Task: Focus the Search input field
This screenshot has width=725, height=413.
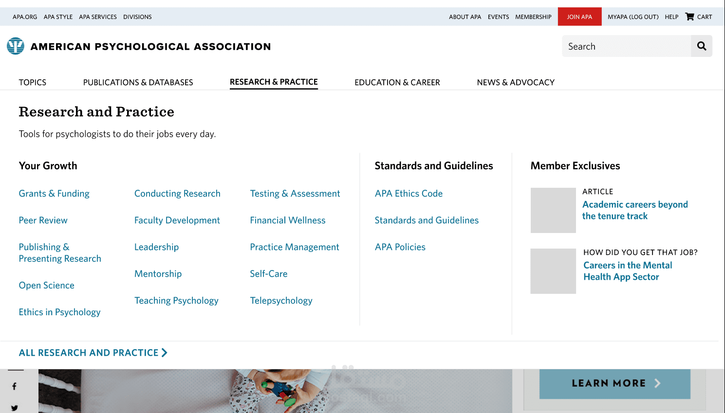Action: tap(626, 46)
